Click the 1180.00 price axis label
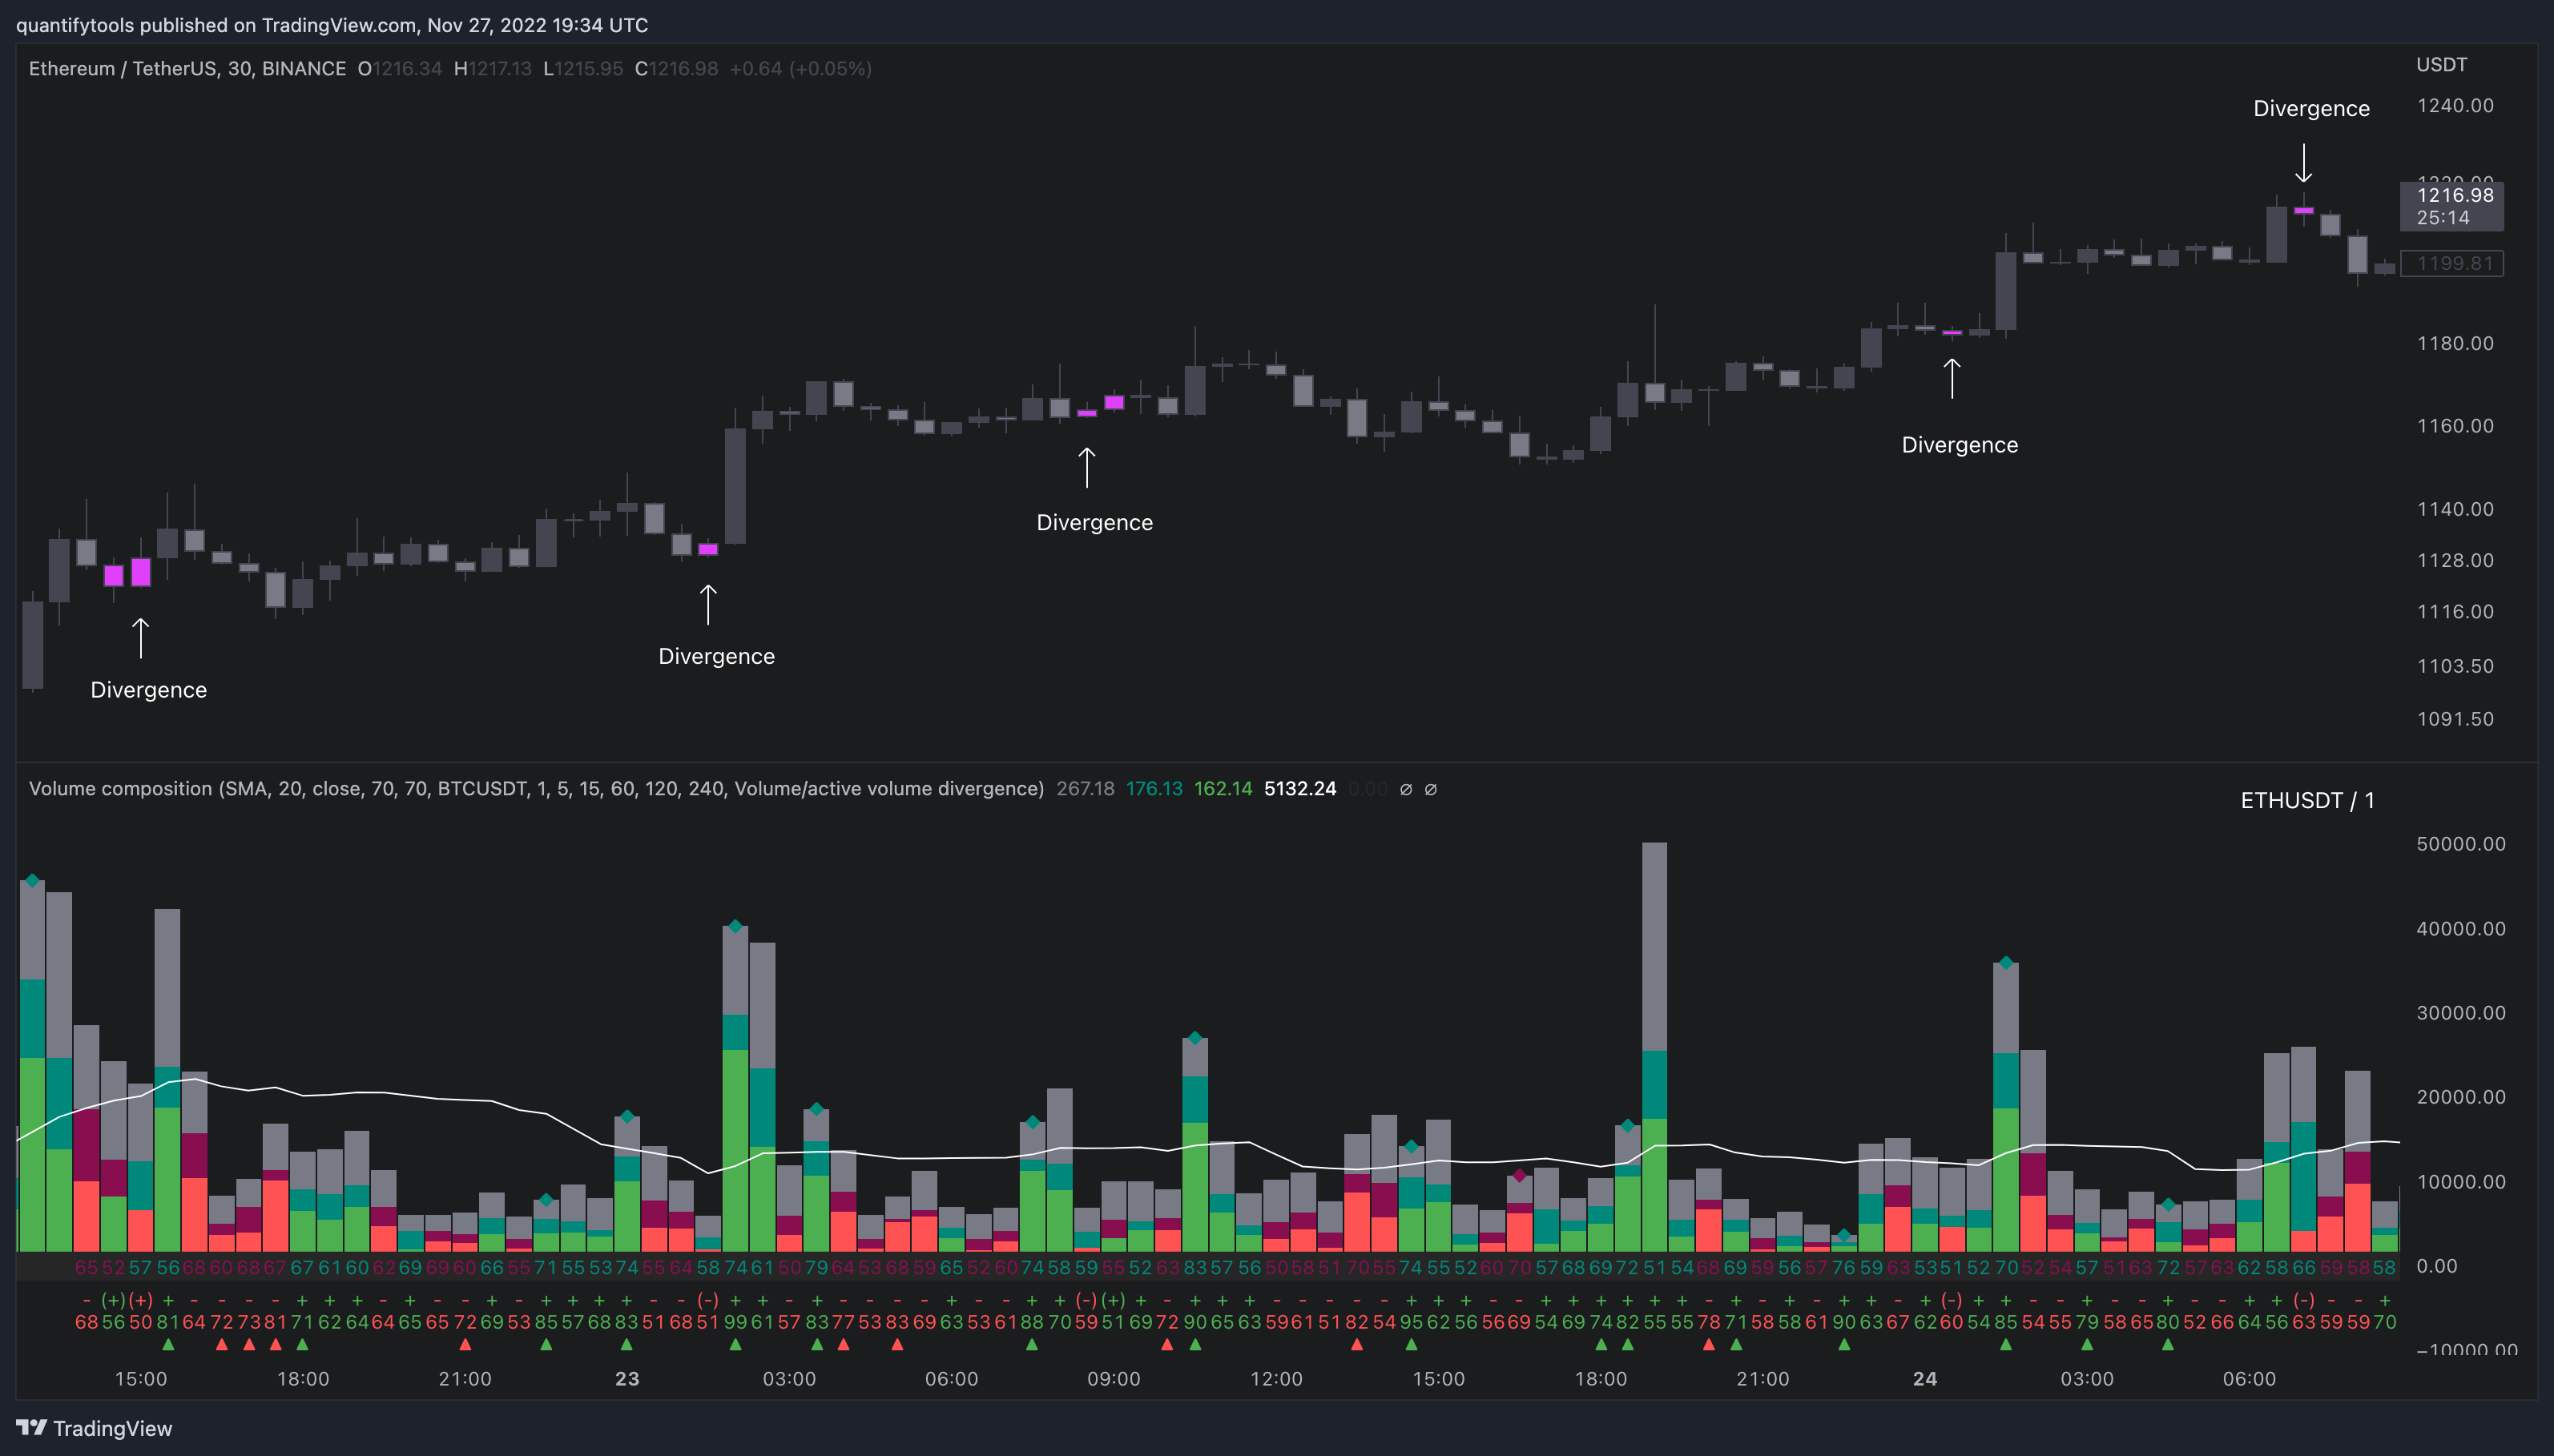 pyautogui.click(x=2454, y=343)
